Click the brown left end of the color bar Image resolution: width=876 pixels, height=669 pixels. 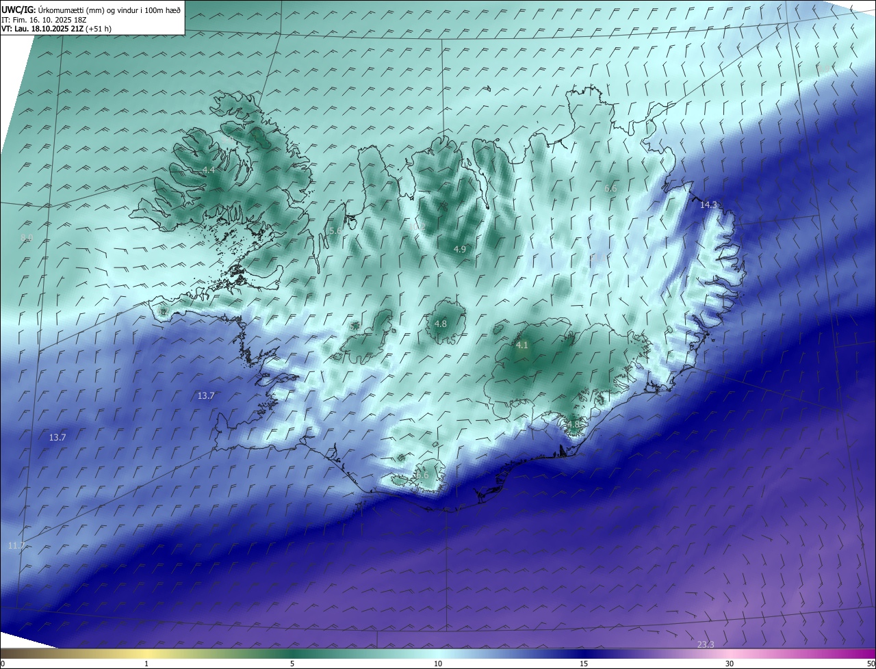click(7, 653)
